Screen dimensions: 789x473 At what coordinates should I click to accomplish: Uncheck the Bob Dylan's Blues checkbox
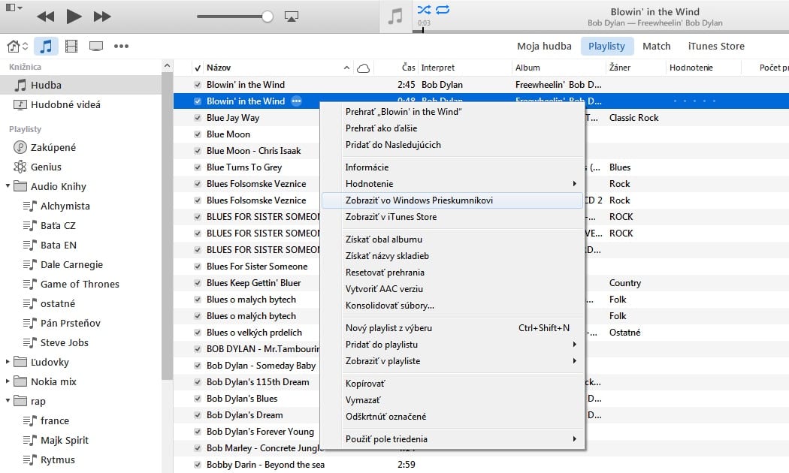198,399
